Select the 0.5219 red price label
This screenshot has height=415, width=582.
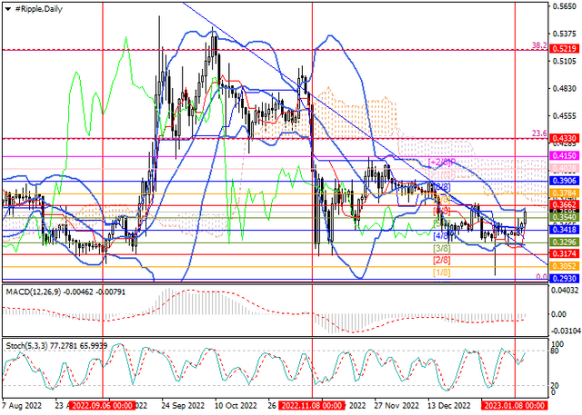coord(564,49)
